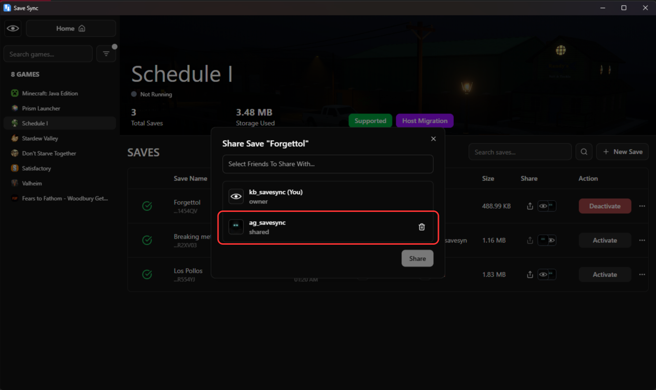Click the green check icon for Los Pollos

147,274
